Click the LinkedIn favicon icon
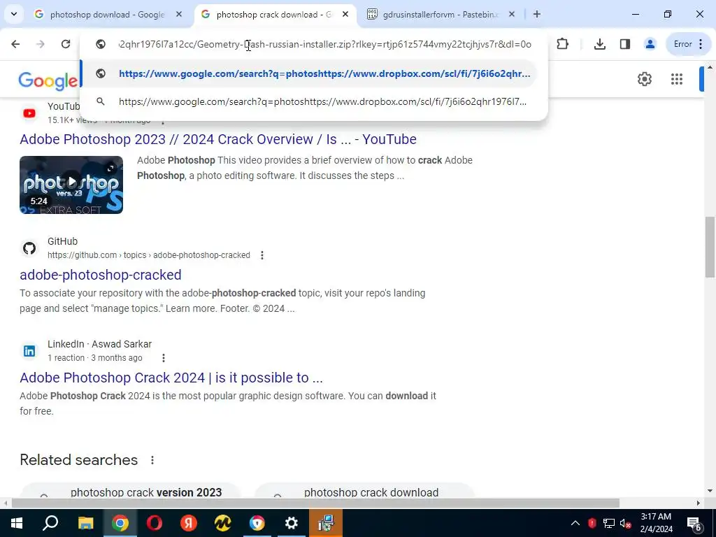 29,351
